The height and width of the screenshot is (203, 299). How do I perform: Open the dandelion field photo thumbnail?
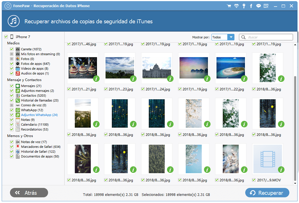[83, 114]
